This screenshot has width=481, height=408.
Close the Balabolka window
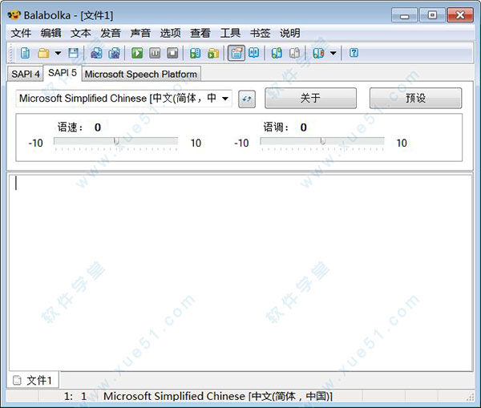pos(460,15)
